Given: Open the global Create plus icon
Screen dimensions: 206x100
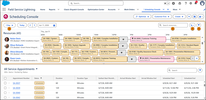Looking at the screenshot, I should click(173, 3).
